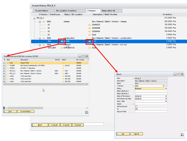Open the Manufacturing Date dropdown

point(166,99)
